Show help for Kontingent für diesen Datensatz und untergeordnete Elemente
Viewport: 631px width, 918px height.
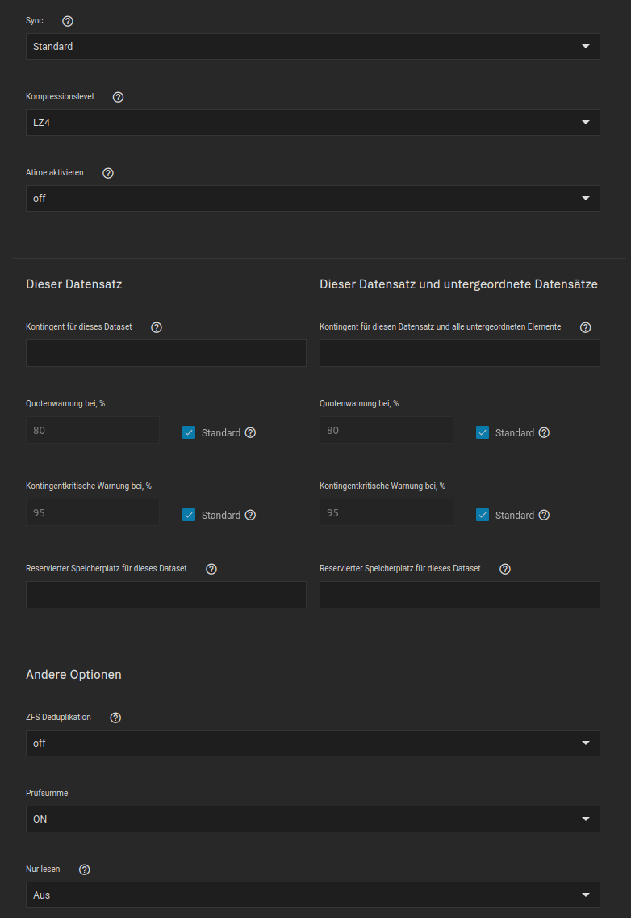[586, 327]
